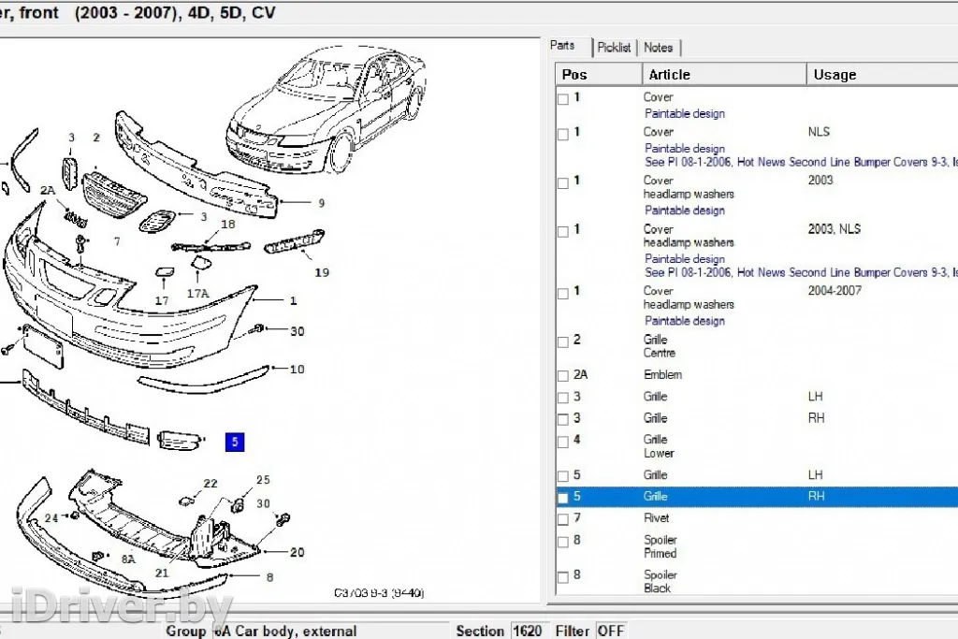Click callout 2A for the emblem
This screenshot has width=958, height=639.
coord(48,191)
